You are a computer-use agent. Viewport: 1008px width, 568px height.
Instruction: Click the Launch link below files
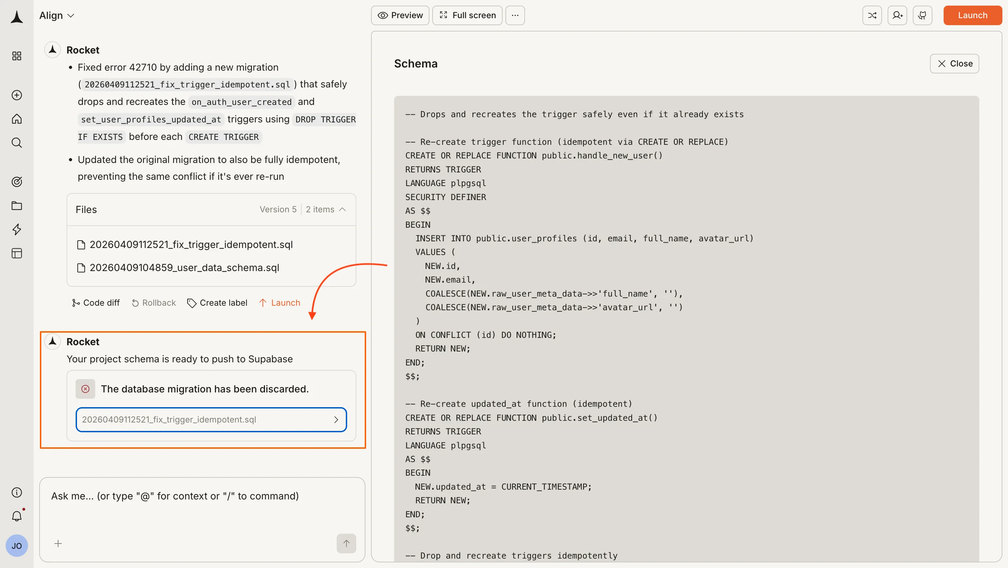pos(280,303)
